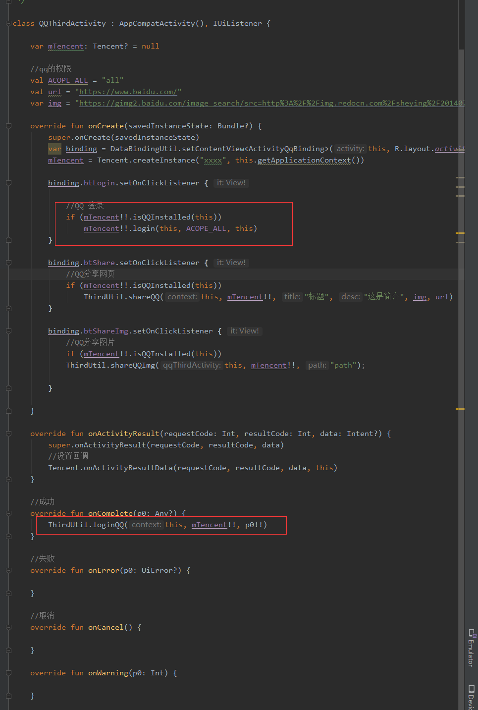Viewport: 478px width, 710px height.
Task: Collapse the onComplete function fold marker
Action: pos(8,513)
